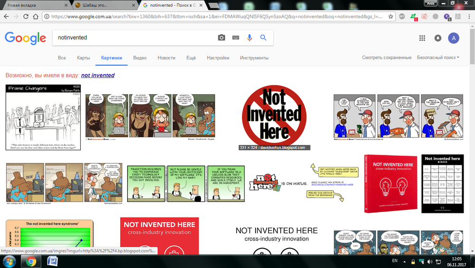Image resolution: width=475 pixels, height=268 pixels.
Task: Reload the current page
Action: [x=26, y=16]
